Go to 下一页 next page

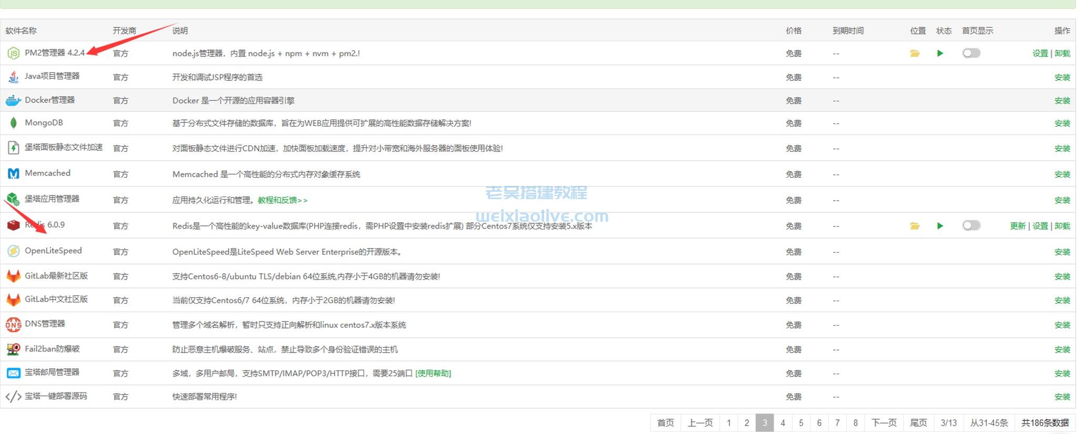[884, 422]
